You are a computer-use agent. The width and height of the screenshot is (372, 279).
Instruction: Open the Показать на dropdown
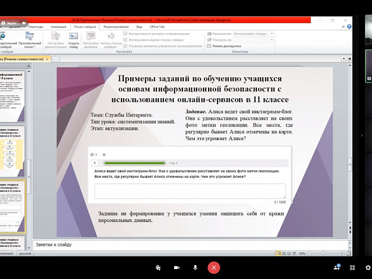[254, 40]
